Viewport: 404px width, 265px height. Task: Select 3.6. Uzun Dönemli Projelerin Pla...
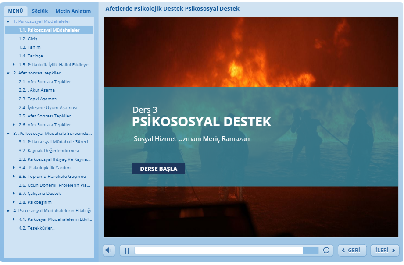tap(54, 185)
